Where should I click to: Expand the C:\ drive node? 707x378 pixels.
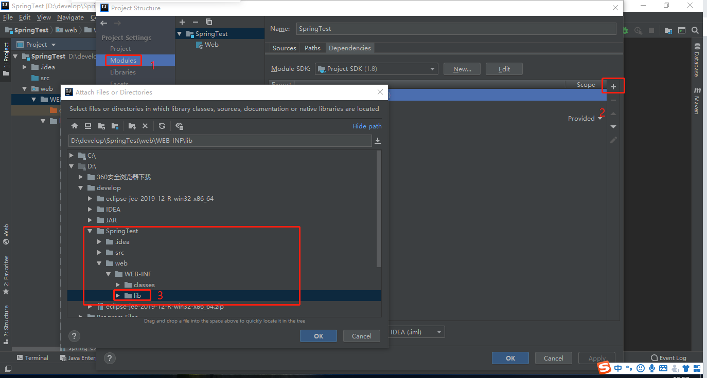point(71,155)
